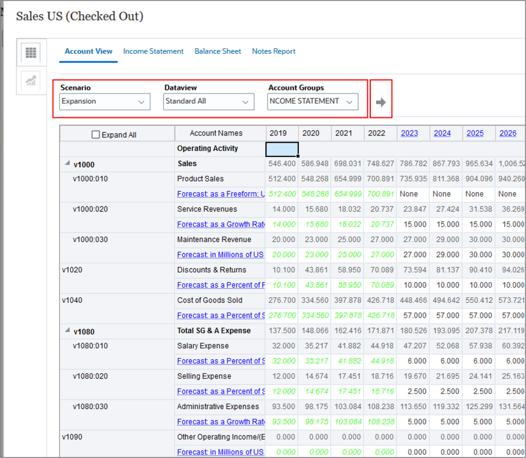Image resolution: width=526 pixels, height=458 pixels.
Task: Select the 2020 Sales value cell 586.948
Action: 315,164
